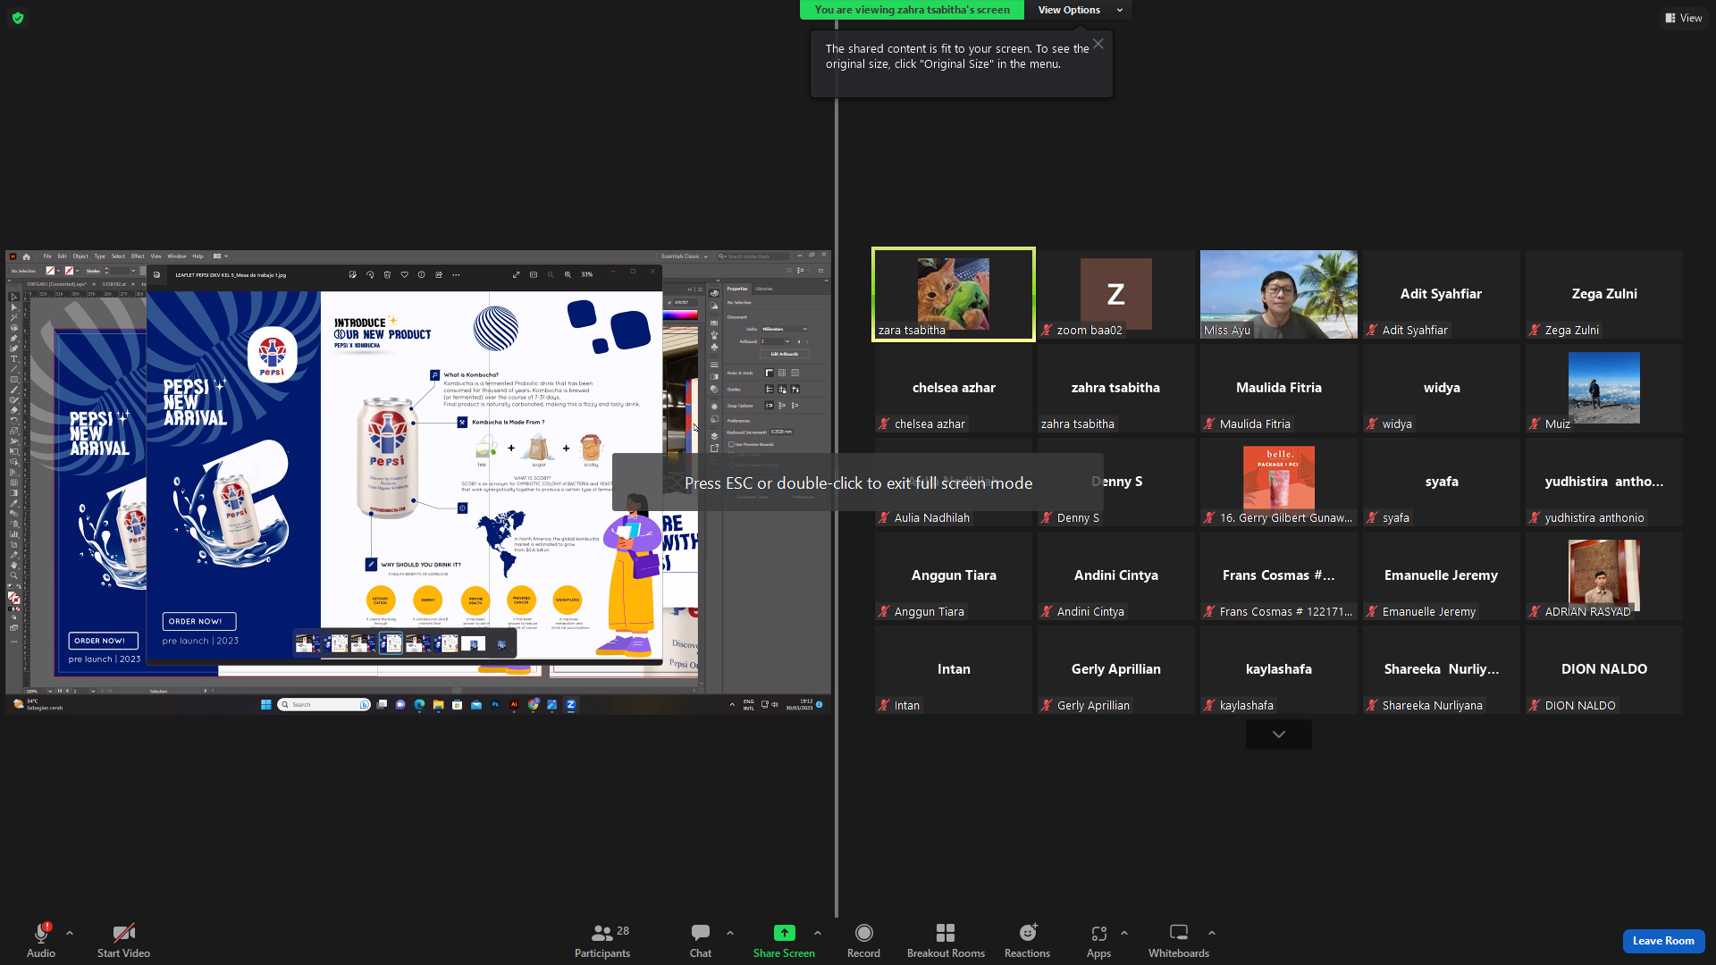Image resolution: width=1716 pixels, height=965 pixels.
Task: Open Breakout Rooms
Action: tap(946, 940)
